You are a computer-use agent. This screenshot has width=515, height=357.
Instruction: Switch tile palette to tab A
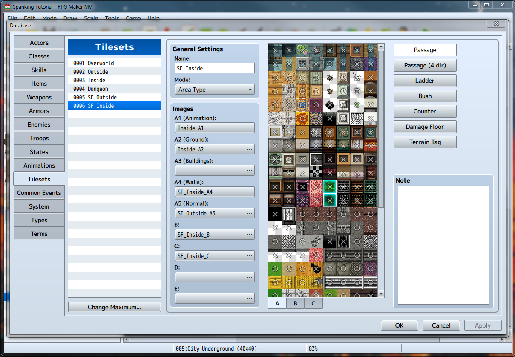coord(277,303)
